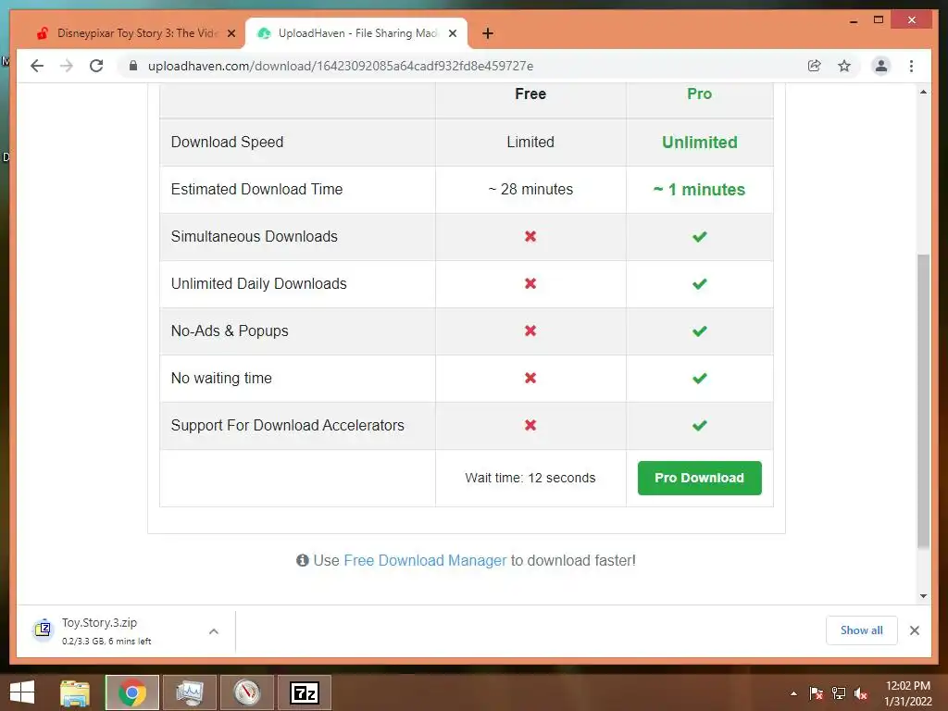
Task: Click the red X for No-Ads & Popups
Action: 530,331
